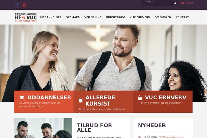
Task: Open the Vejledning menu item
Action: point(93,17)
